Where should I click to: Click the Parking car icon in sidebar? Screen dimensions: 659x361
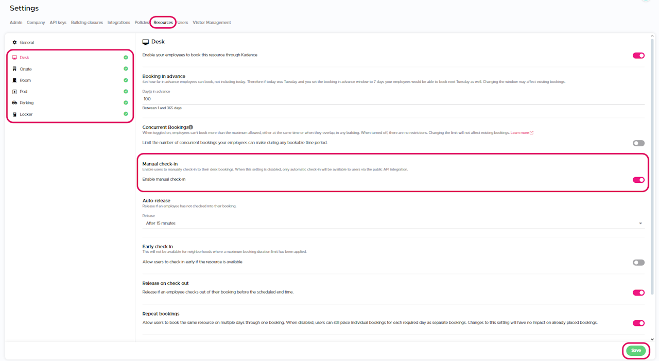[x=14, y=103]
